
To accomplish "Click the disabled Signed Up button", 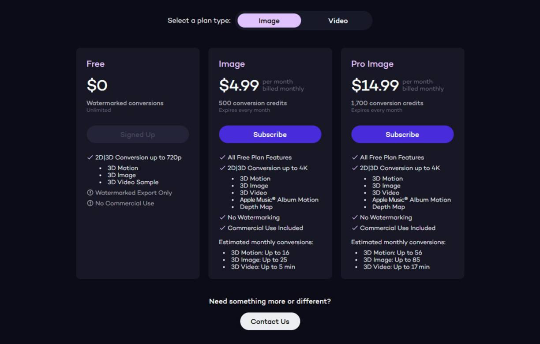I will pyautogui.click(x=138, y=135).
